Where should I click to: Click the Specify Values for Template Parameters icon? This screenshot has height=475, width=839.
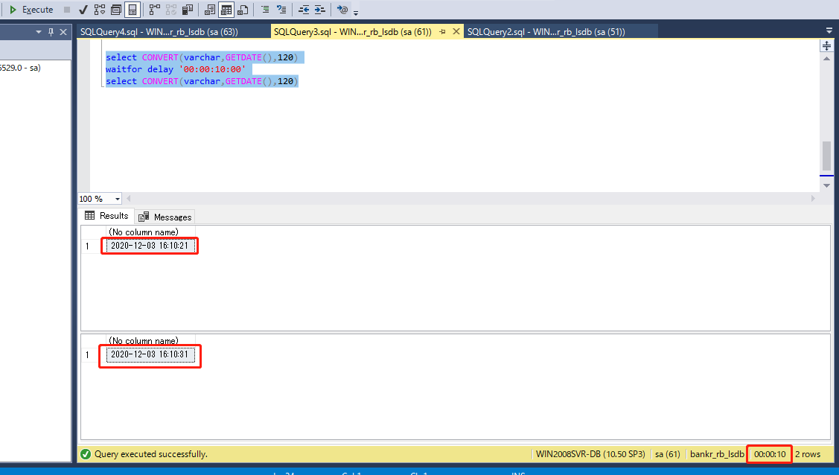342,10
